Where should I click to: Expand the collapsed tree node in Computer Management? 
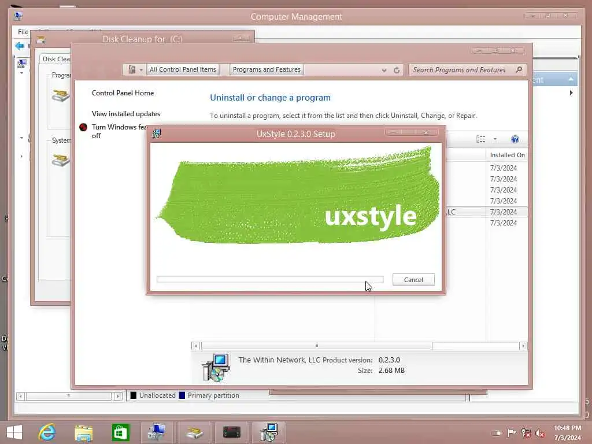(x=21, y=156)
